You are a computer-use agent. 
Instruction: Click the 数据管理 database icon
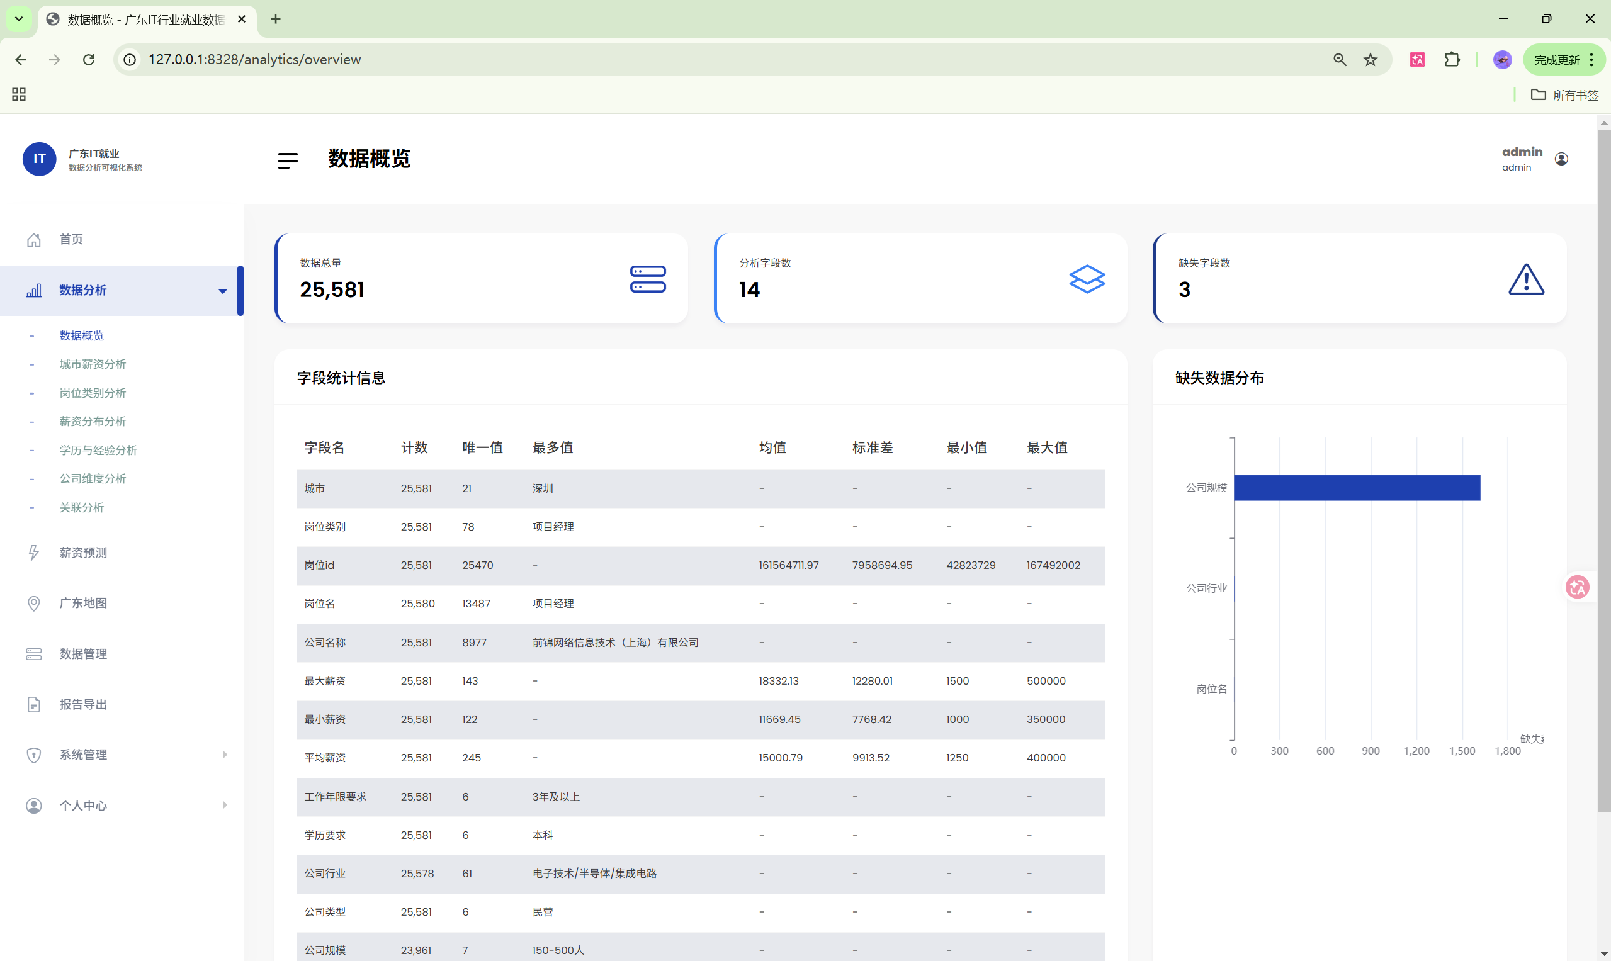[34, 654]
